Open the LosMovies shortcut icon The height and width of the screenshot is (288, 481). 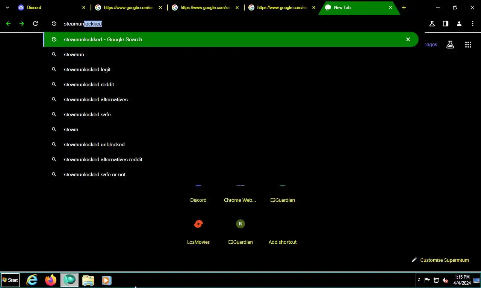pos(198,224)
